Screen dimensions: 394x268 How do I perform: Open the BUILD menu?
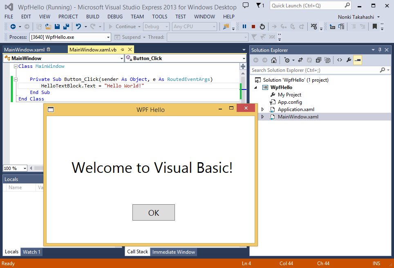point(93,17)
